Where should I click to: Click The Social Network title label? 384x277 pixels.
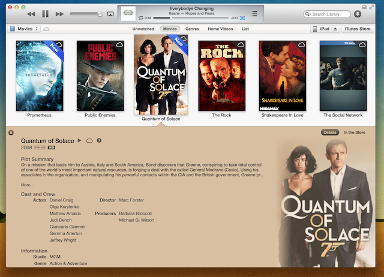click(x=343, y=115)
